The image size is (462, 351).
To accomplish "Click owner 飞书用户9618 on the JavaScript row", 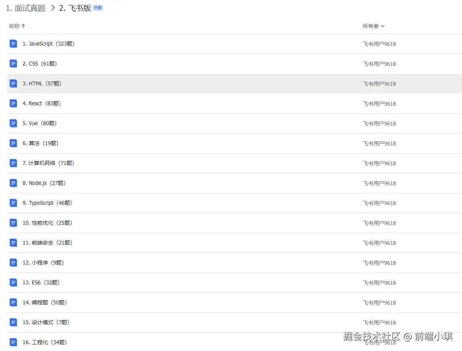I will pyautogui.click(x=379, y=44).
